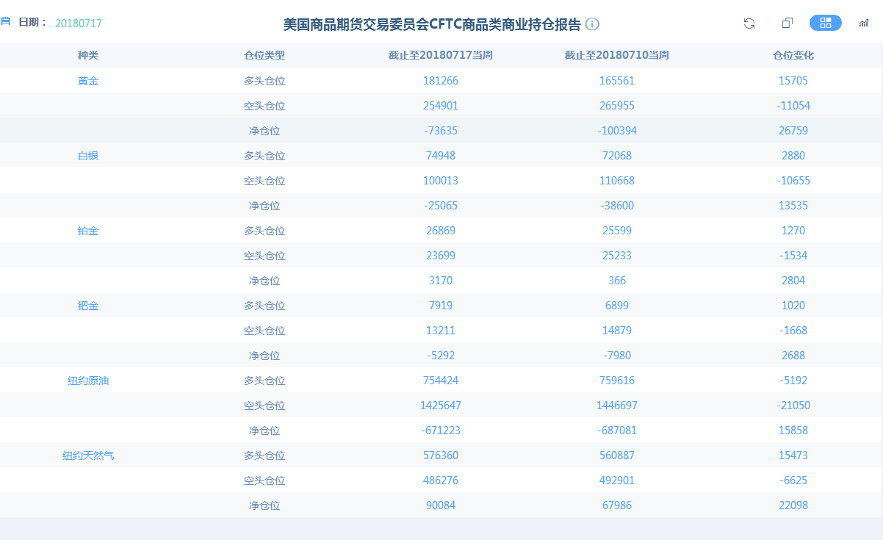This screenshot has height=540, width=883.
Task: Click the silver short position value 100013
Action: click(441, 181)
